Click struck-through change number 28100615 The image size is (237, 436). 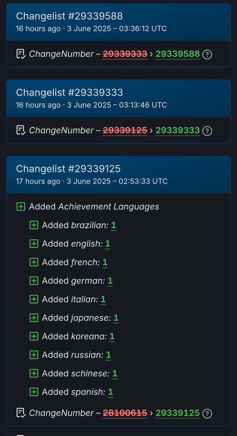coord(125,413)
